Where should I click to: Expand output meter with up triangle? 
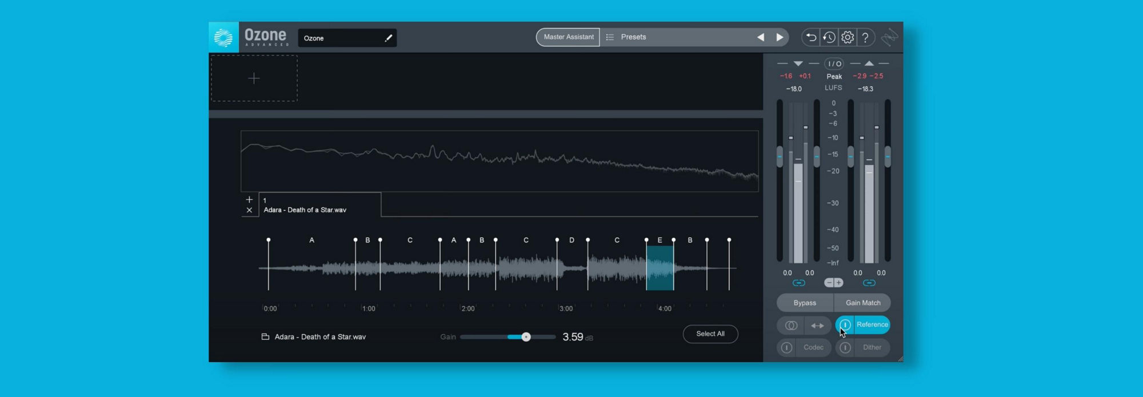869,63
